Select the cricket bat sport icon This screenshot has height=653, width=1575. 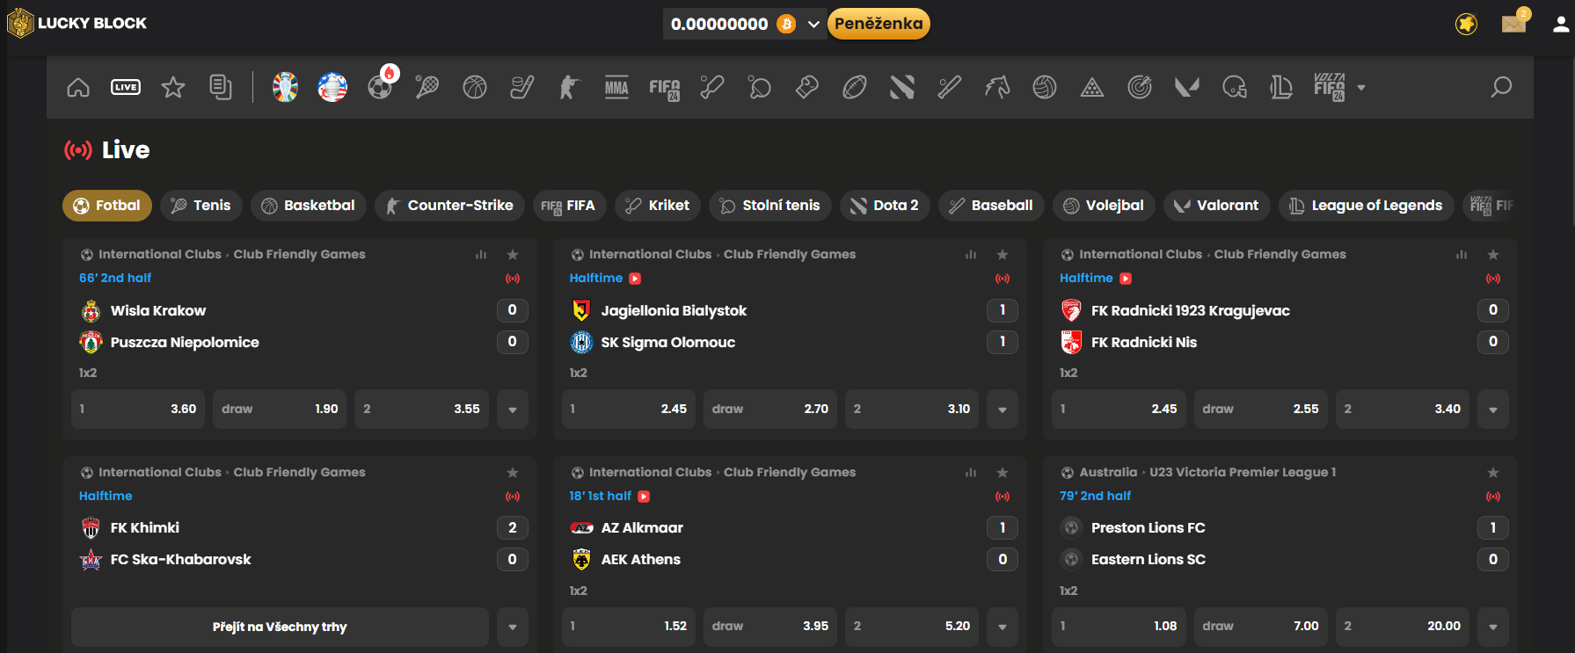click(712, 87)
